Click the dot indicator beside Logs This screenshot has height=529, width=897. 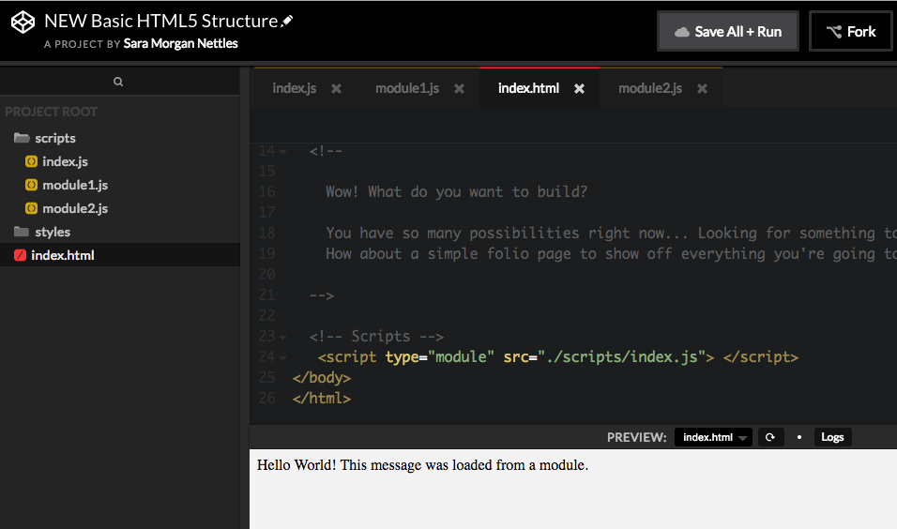(x=799, y=437)
